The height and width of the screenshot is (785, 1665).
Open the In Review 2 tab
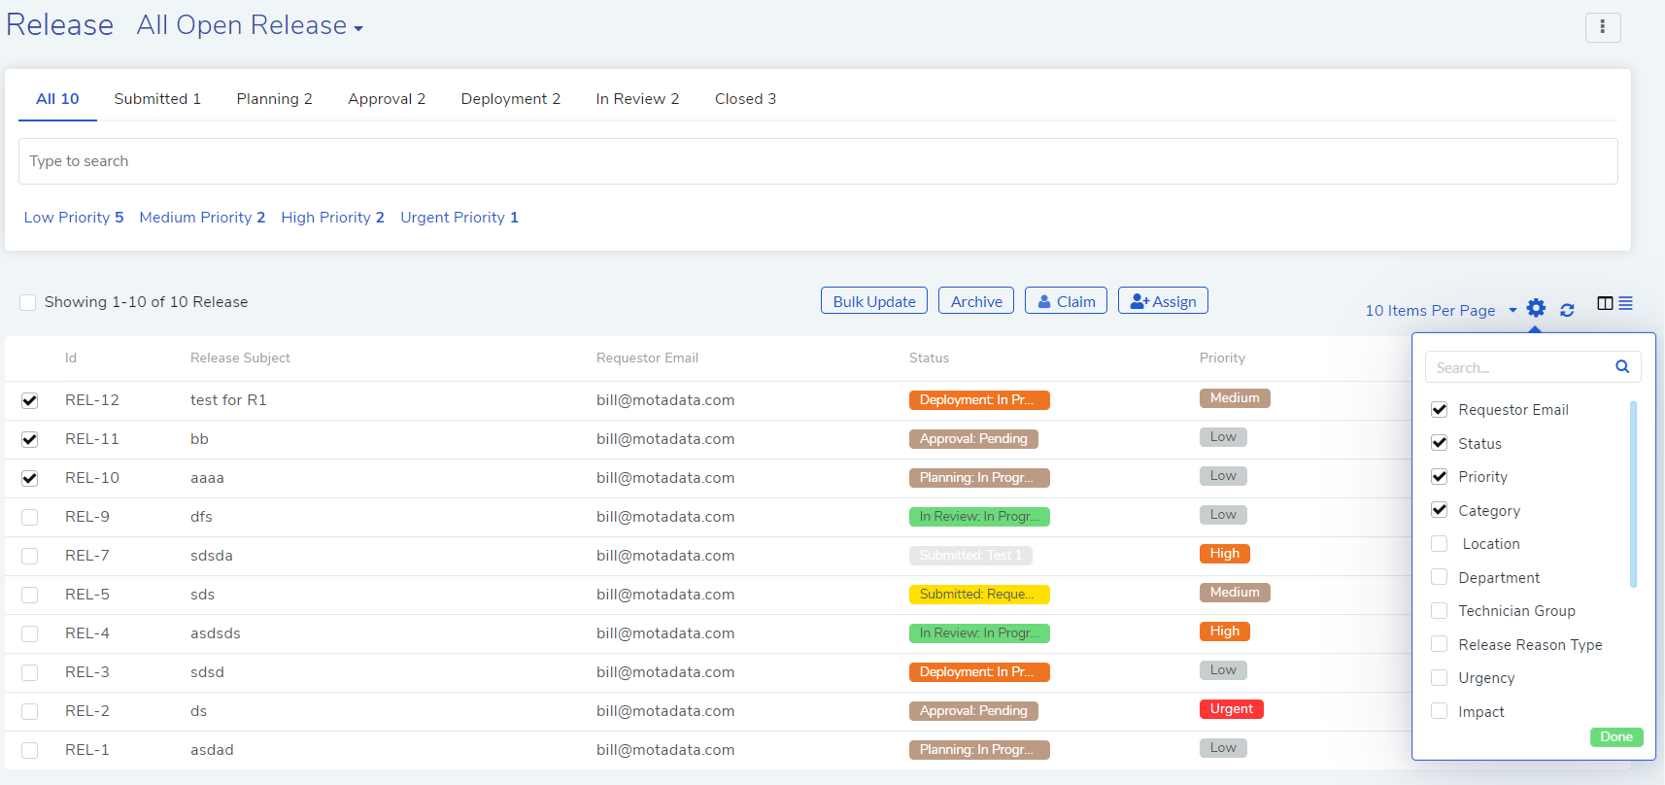637,99
